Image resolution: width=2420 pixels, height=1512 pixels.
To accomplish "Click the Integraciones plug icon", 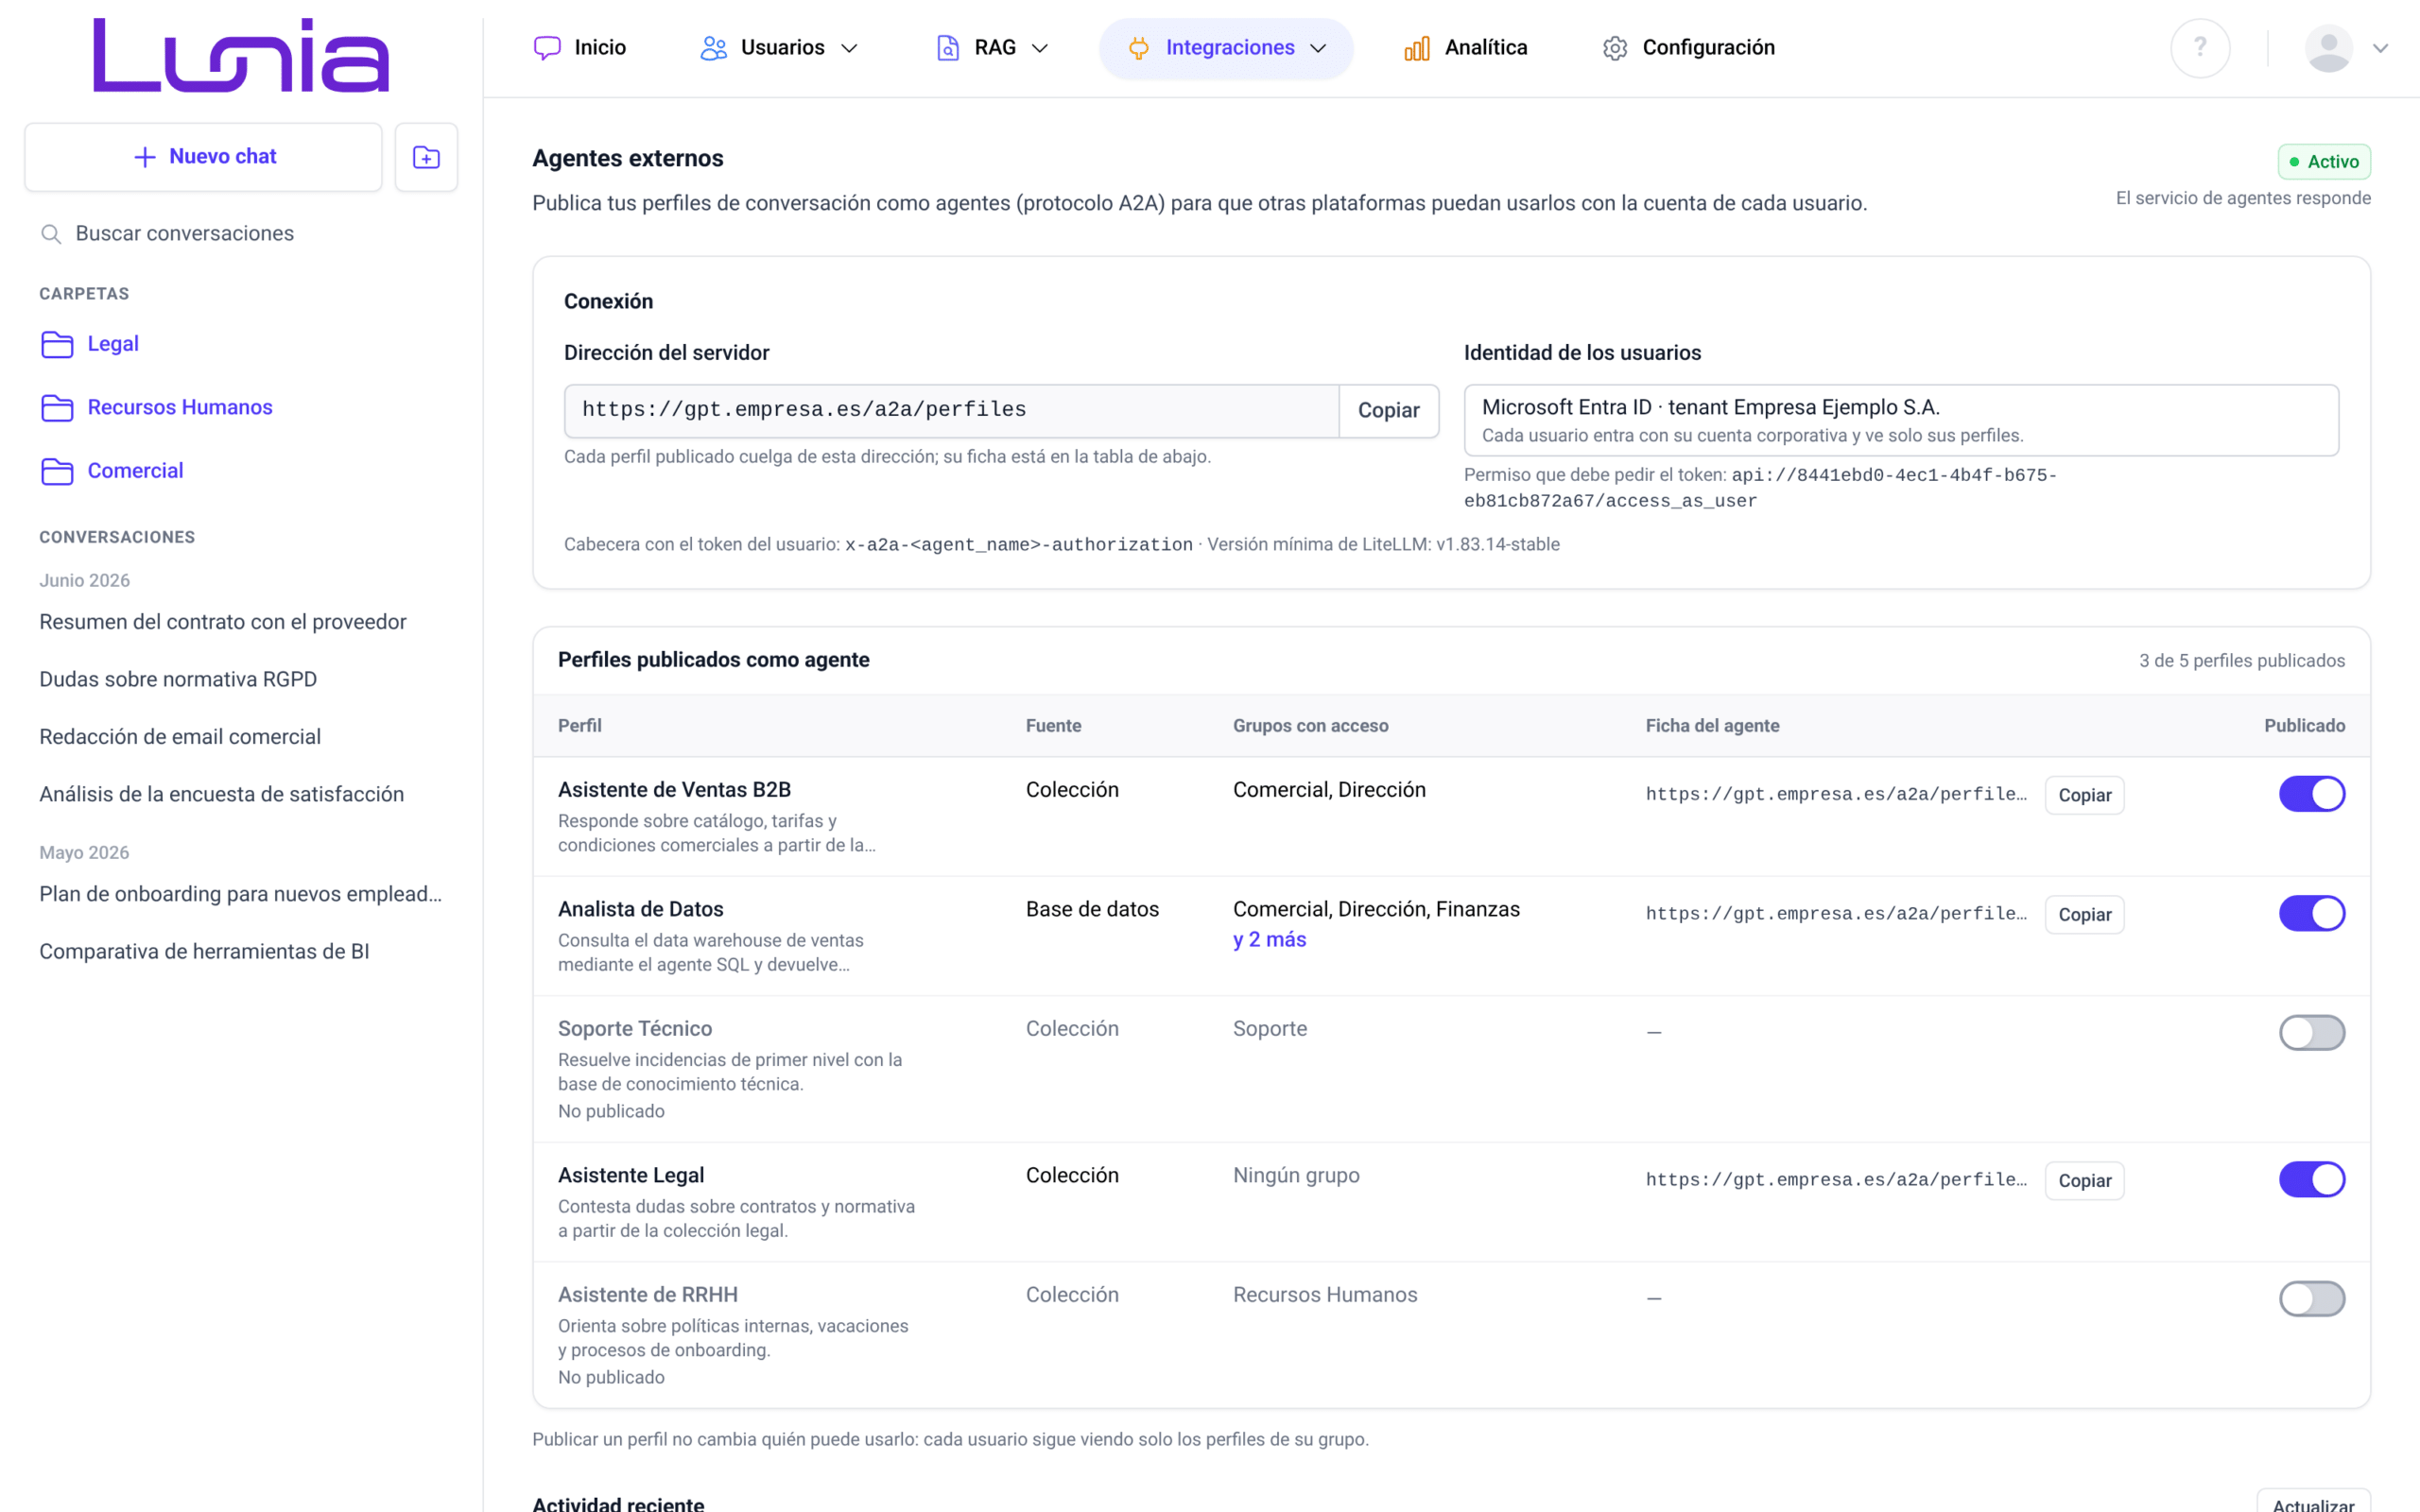I will 1138,48.
